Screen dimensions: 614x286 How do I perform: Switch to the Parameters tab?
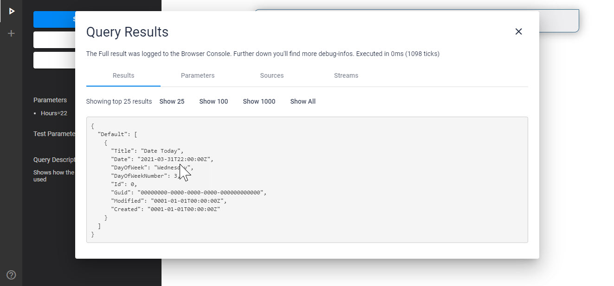point(198,75)
